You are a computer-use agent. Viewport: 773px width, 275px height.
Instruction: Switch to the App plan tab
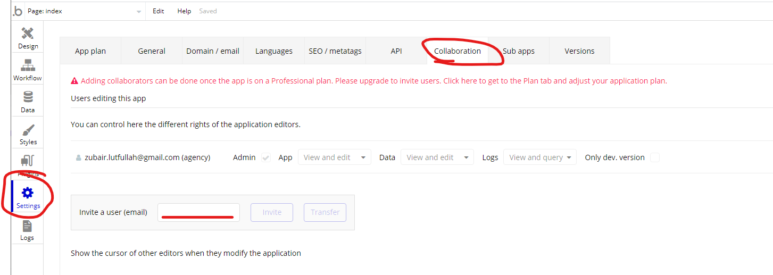90,51
